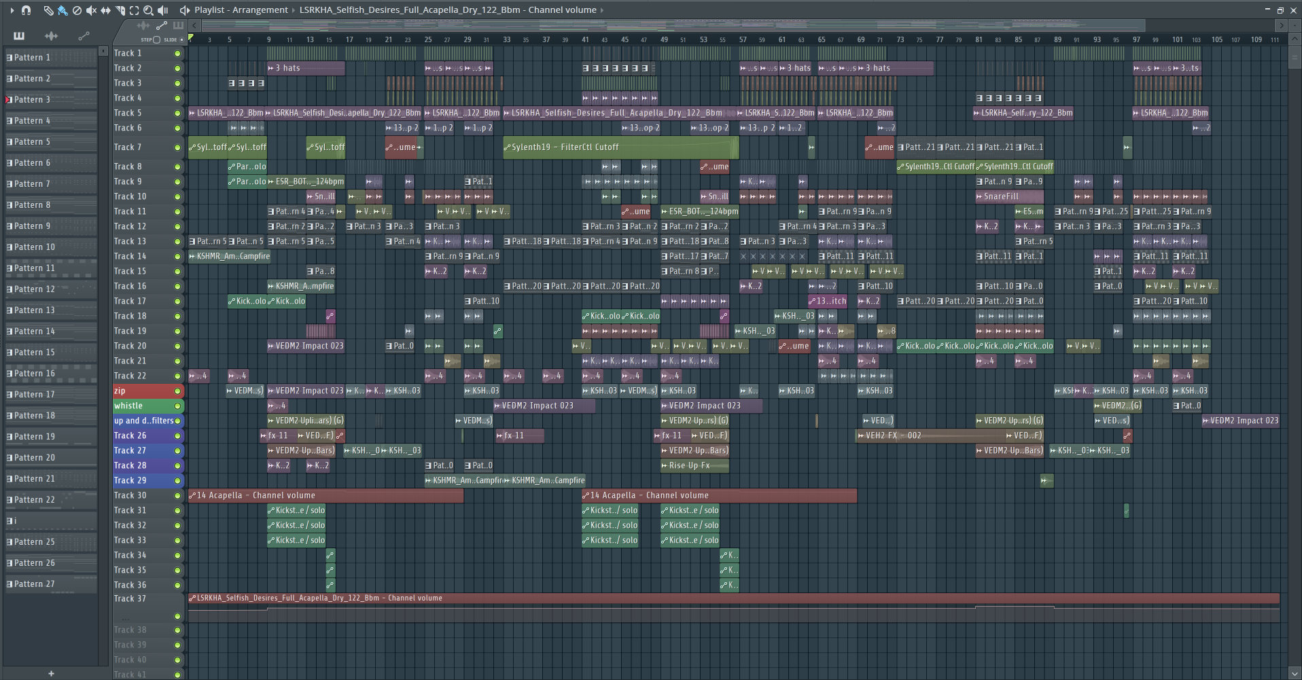The width and height of the screenshot is (1302, 680).
Task: Mute Track 1 using its green LED
Action: coord(177,54)
